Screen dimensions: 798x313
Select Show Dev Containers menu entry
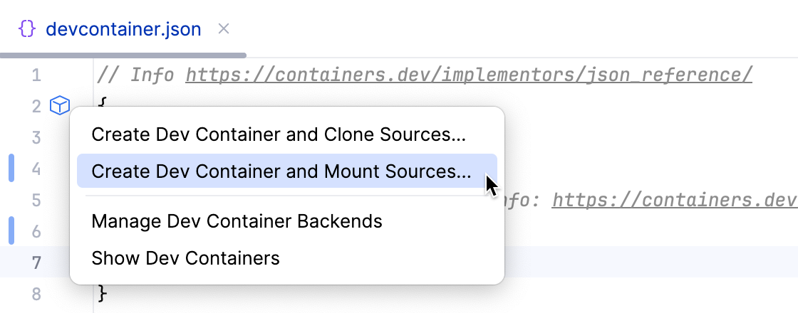pyautogui.click(x=185, y=258)
